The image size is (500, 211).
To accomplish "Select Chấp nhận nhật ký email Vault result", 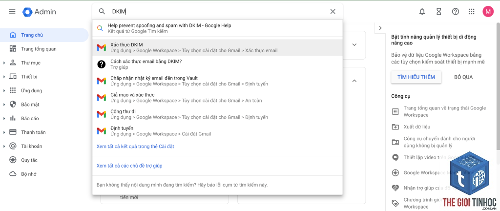I will [217, 81].
